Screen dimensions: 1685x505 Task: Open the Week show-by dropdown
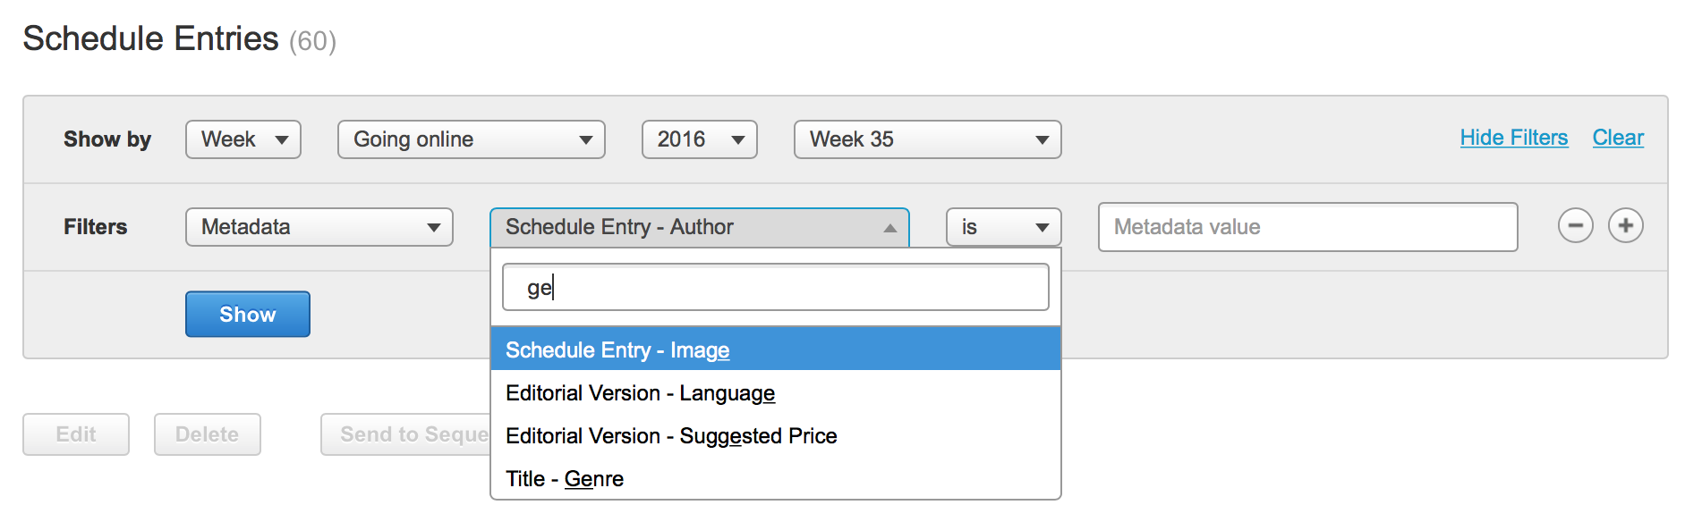coord(243,139)
